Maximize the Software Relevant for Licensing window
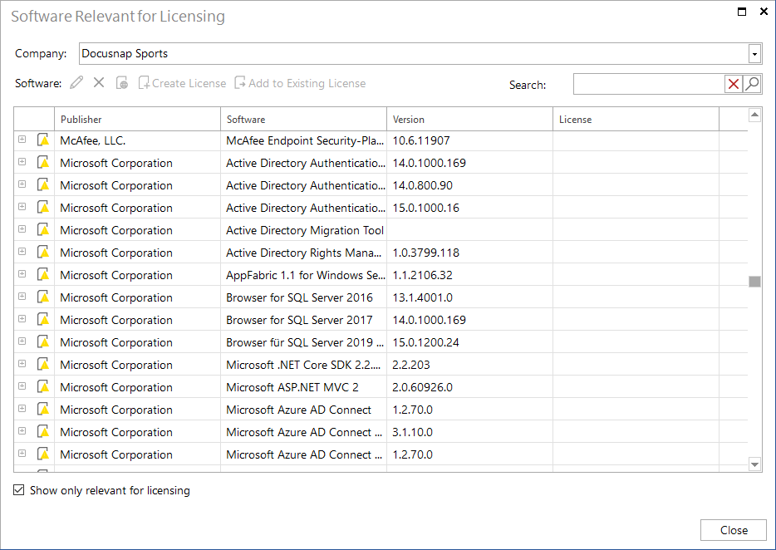This screenshot has height=550, width=776. pos(741,12)
